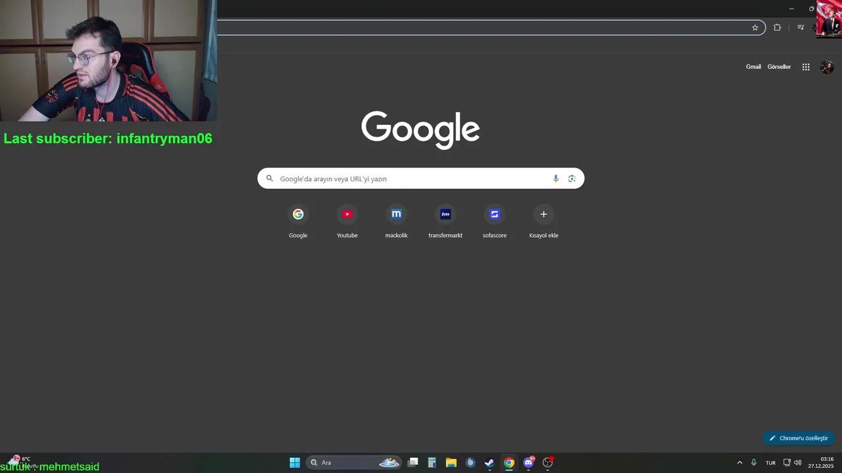
Task: Click the taskbar Ara search box
Action: (x=353, y=462)
